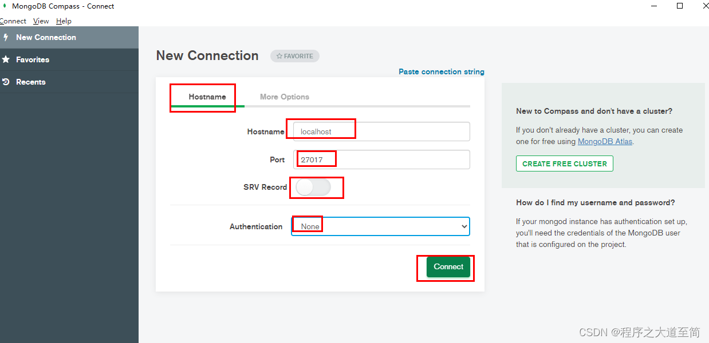Open the Recents sidebar section

(69, 82)
